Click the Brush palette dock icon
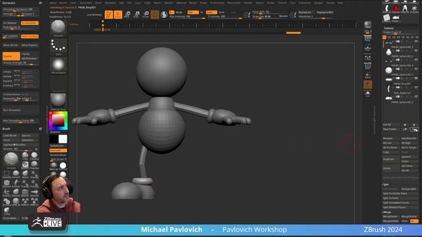The image size is (422, 237). pyautogui.click(x=40, y=129)
